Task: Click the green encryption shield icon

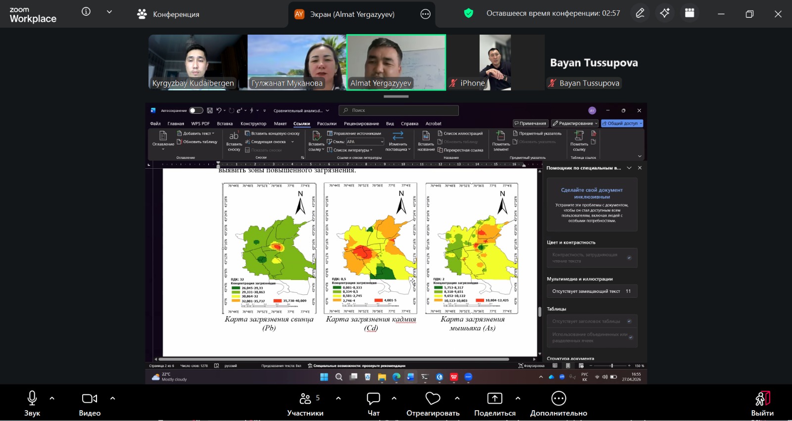Action: coord(468,13)
